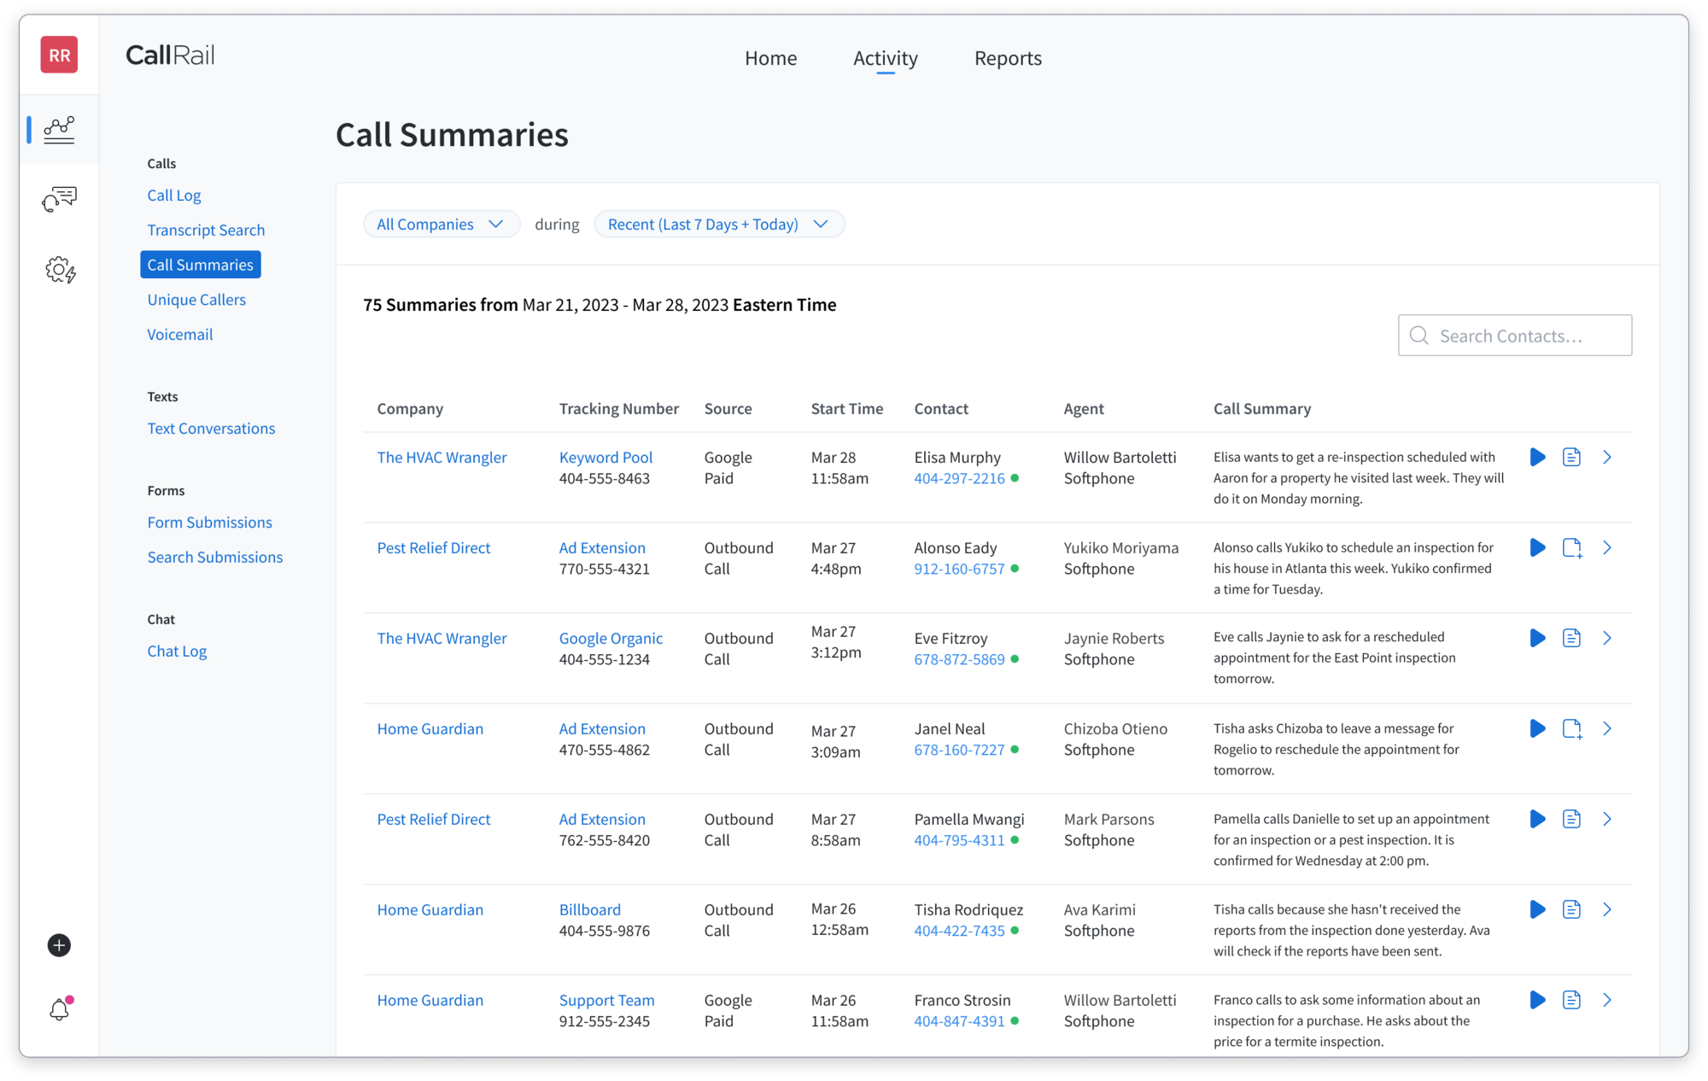
Task: Open the analytics chart sidebar icon
Action: pos(59,130)
